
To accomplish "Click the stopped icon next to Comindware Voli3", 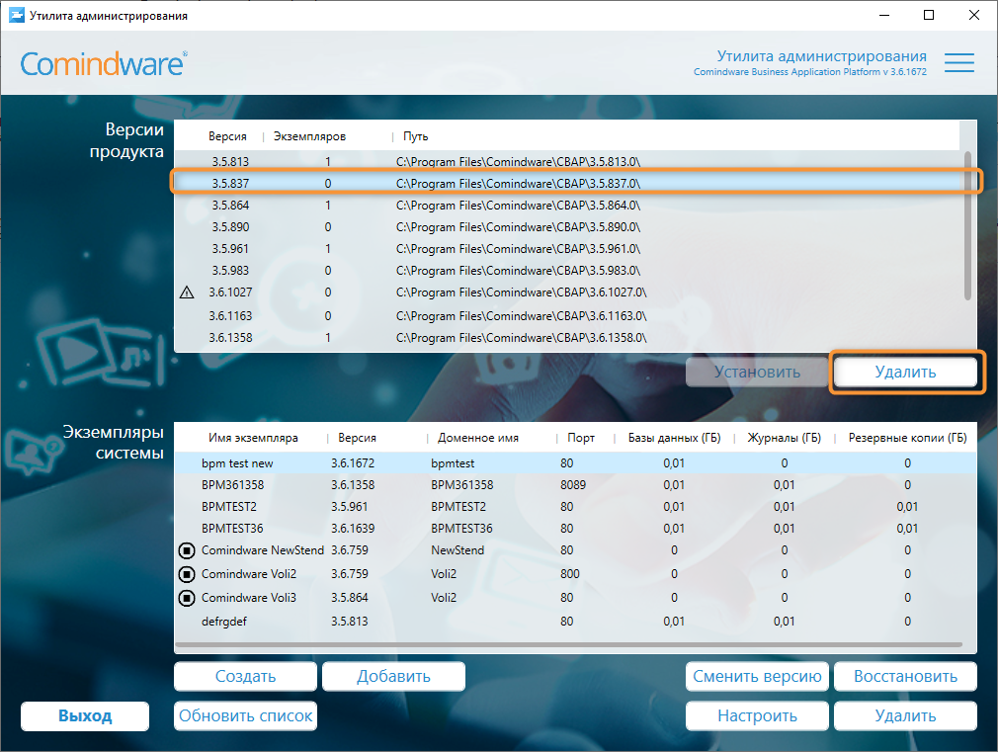I will tap(187, 598).
